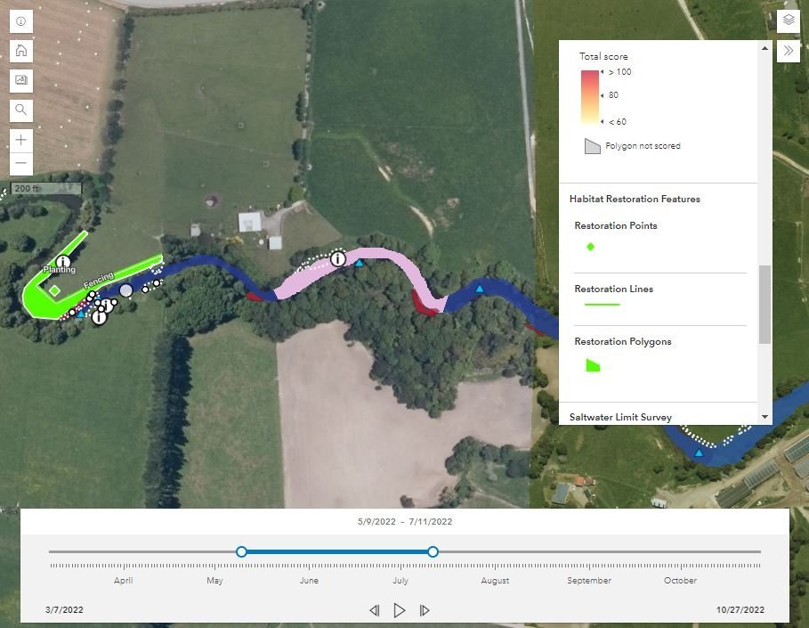Click the legend scroll down arrow
809x628 pixels.
(765, 417)
